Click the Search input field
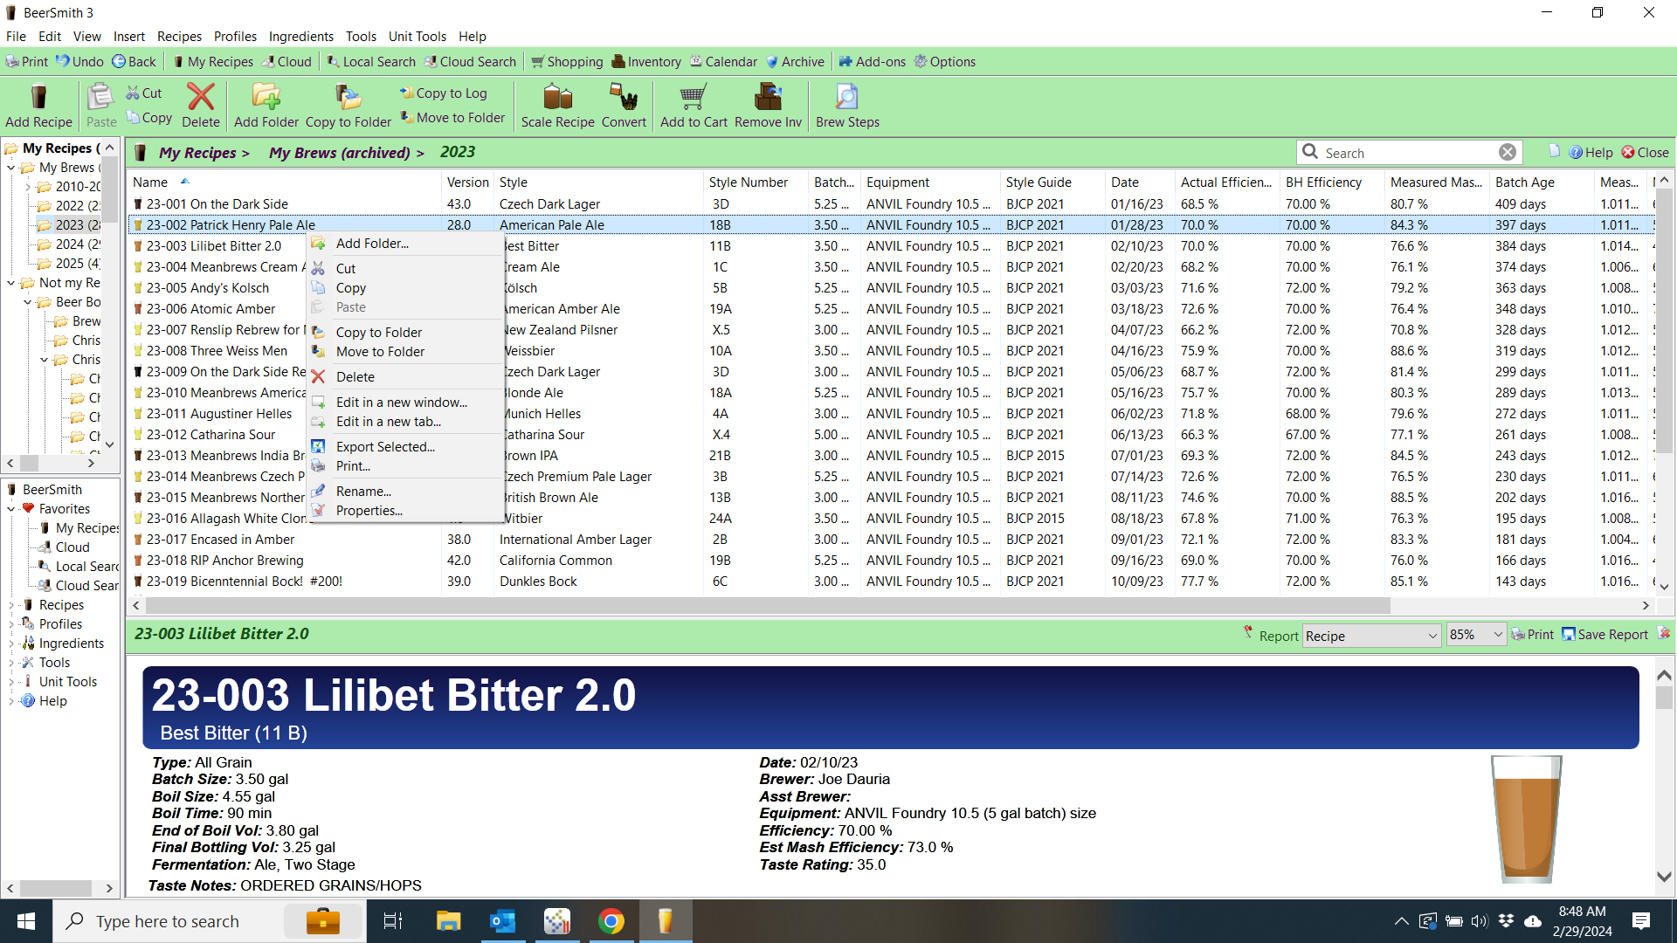 coord(1408,153)
